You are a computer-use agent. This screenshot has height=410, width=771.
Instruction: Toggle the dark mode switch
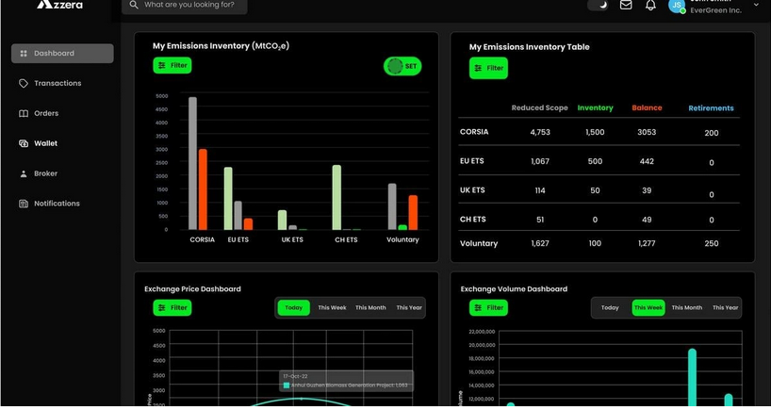click(598, 6)
